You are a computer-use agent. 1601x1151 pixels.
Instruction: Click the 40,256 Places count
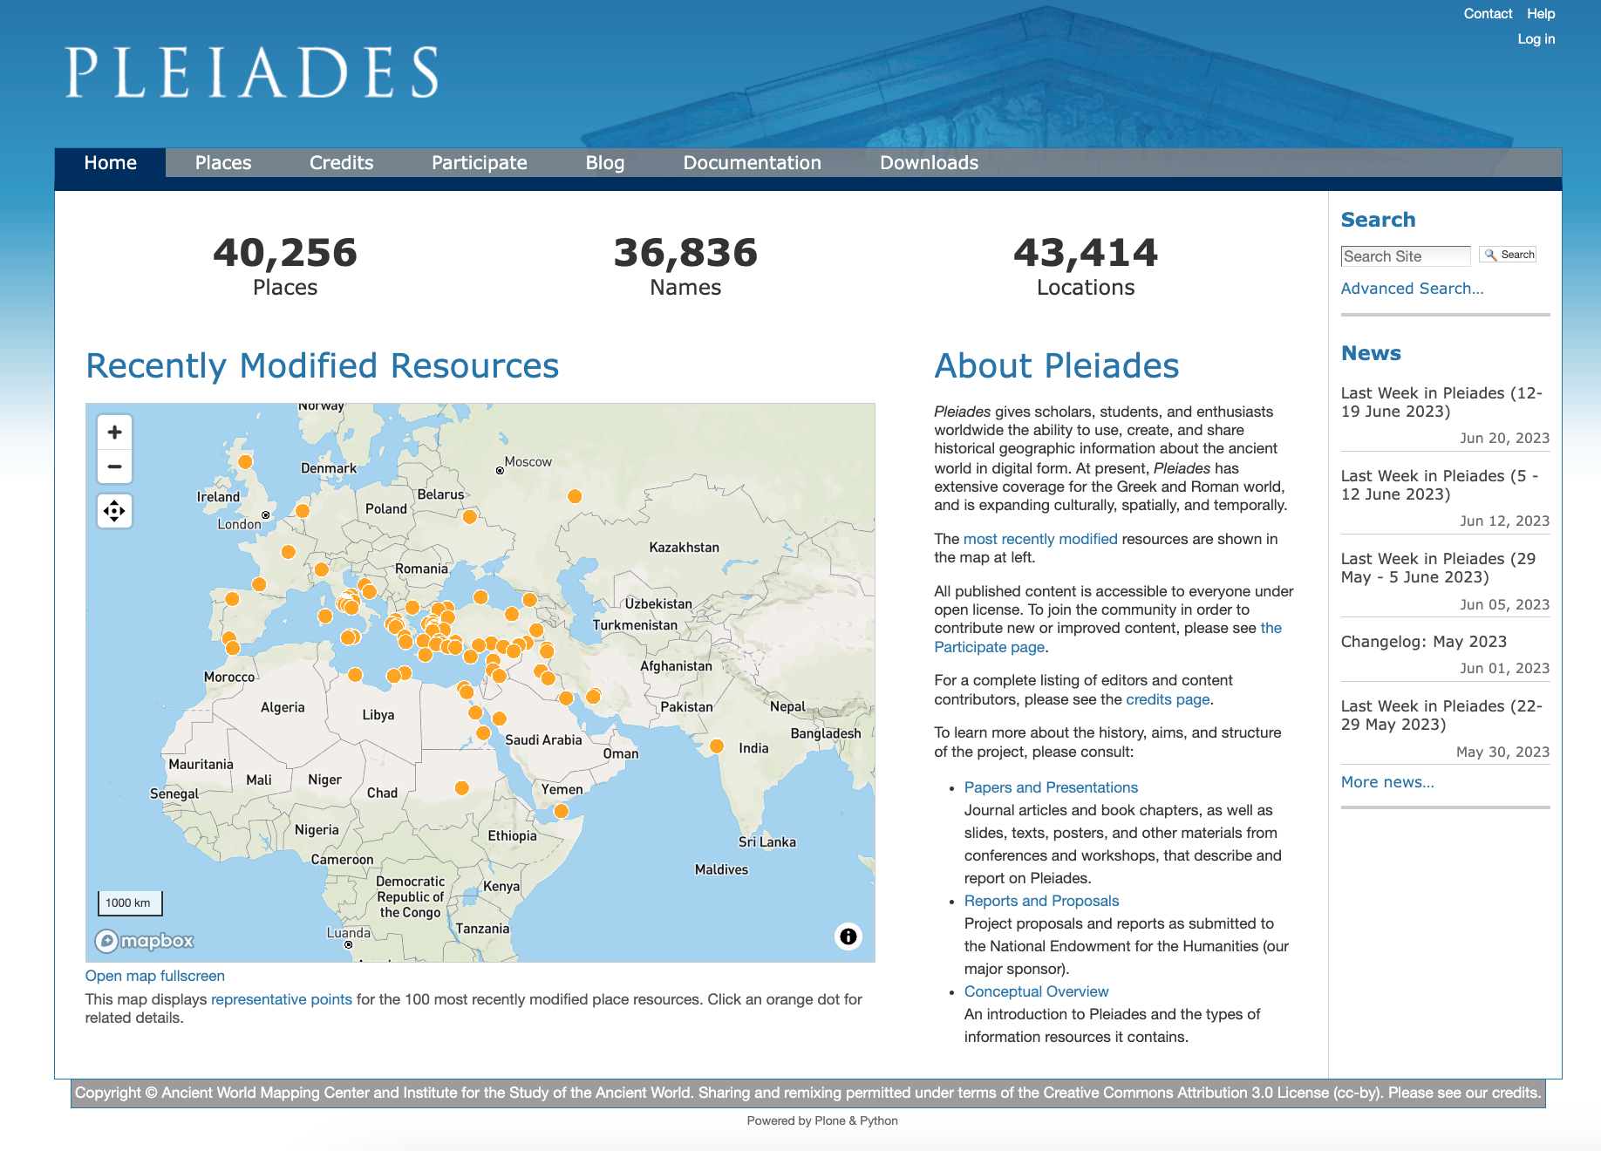coord(285,266)
